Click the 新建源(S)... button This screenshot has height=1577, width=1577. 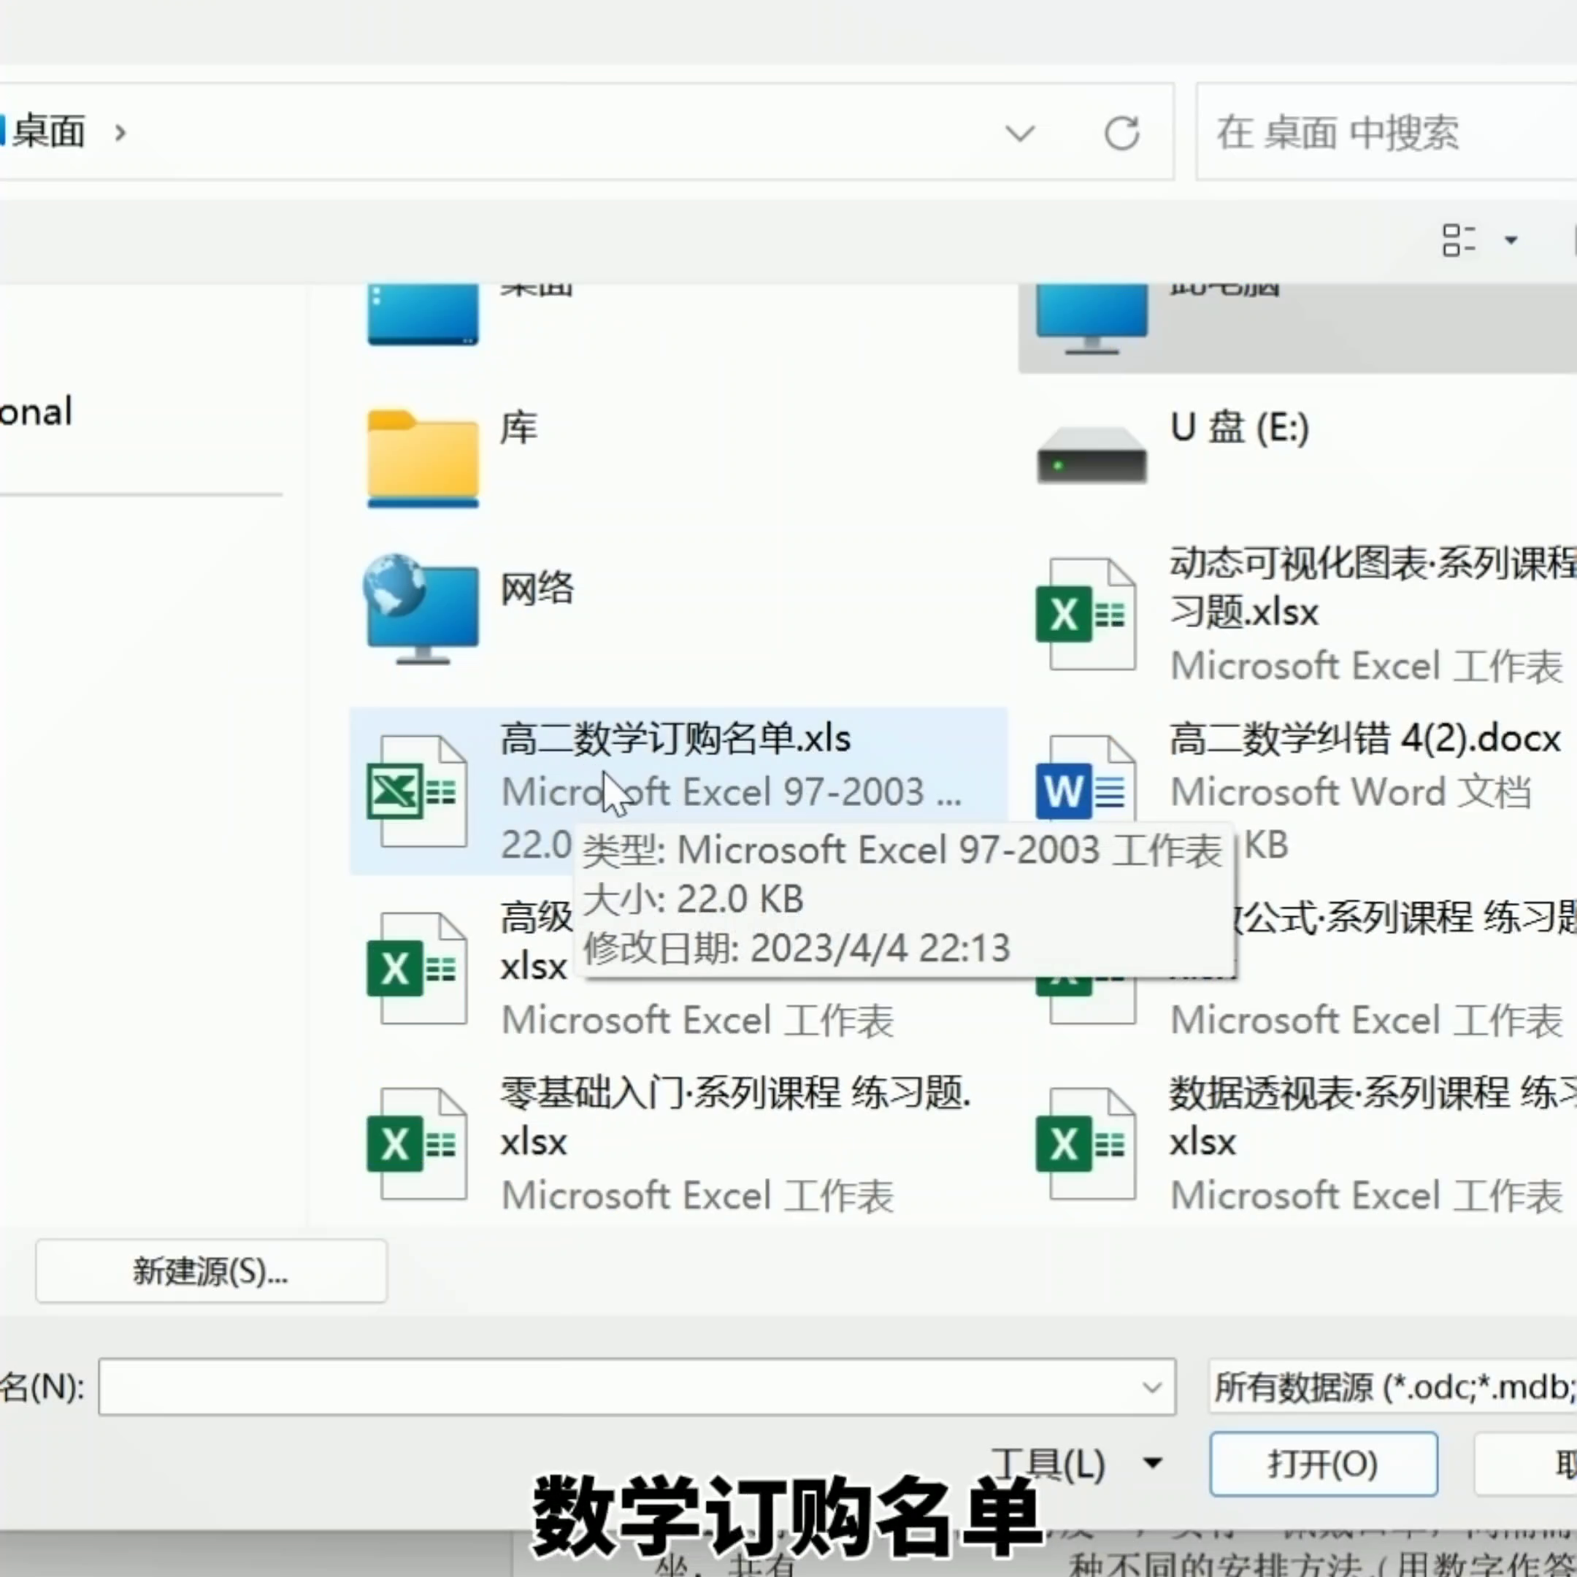click(210, 1271)
